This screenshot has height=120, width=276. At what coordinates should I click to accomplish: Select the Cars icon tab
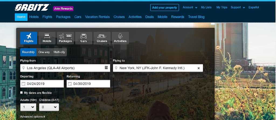pyautogui.click(x=84, y=38)
